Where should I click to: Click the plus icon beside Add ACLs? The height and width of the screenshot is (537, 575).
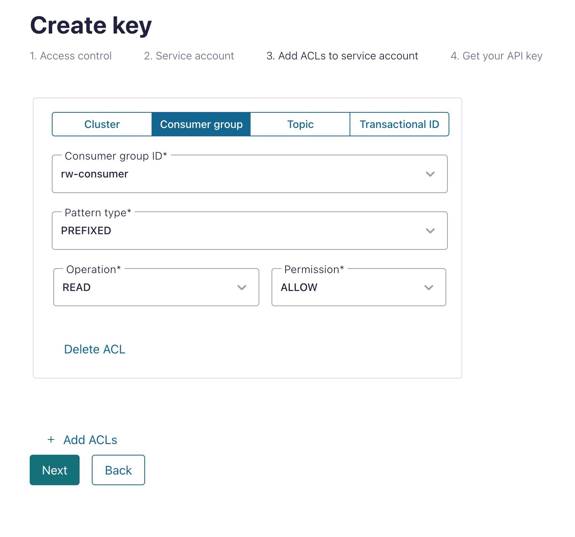[51, 440]
